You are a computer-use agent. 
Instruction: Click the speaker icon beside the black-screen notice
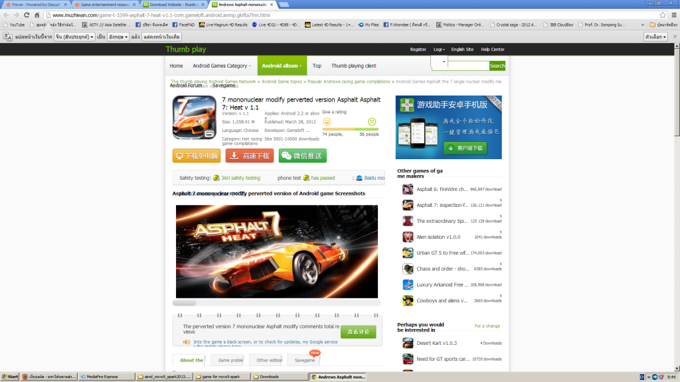[x=187, y=342]
